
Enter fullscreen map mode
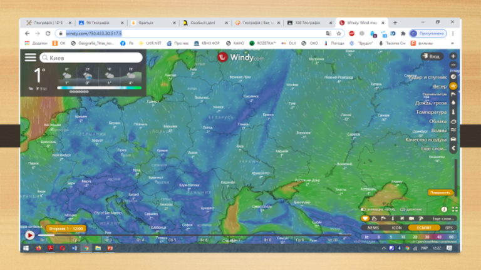pyautogui.click(x=455, y=209)
